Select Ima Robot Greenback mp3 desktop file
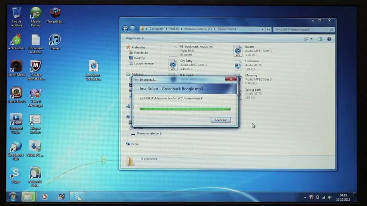This screenshot has height=206, width=367. [x=94, y=70]
